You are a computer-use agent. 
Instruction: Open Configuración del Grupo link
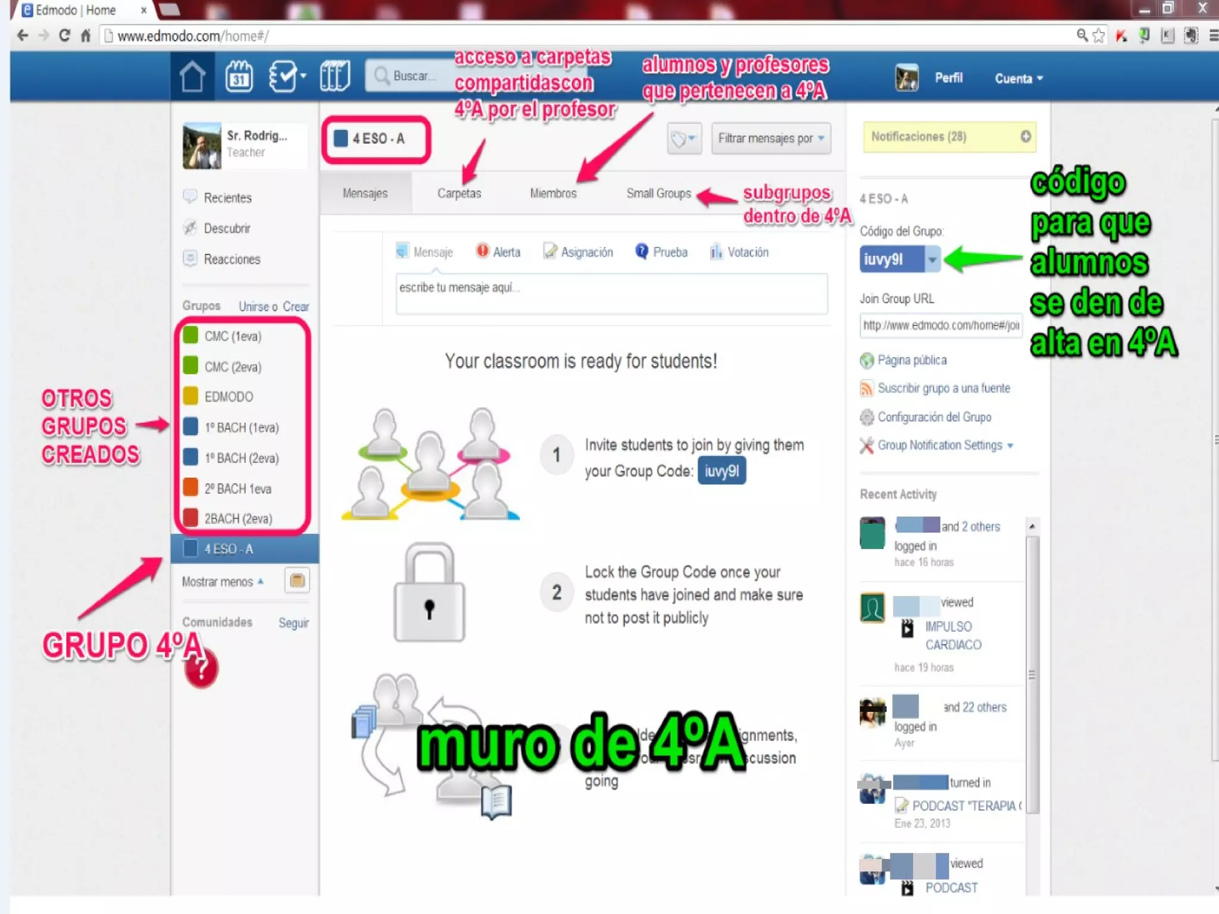pos(934,417)
